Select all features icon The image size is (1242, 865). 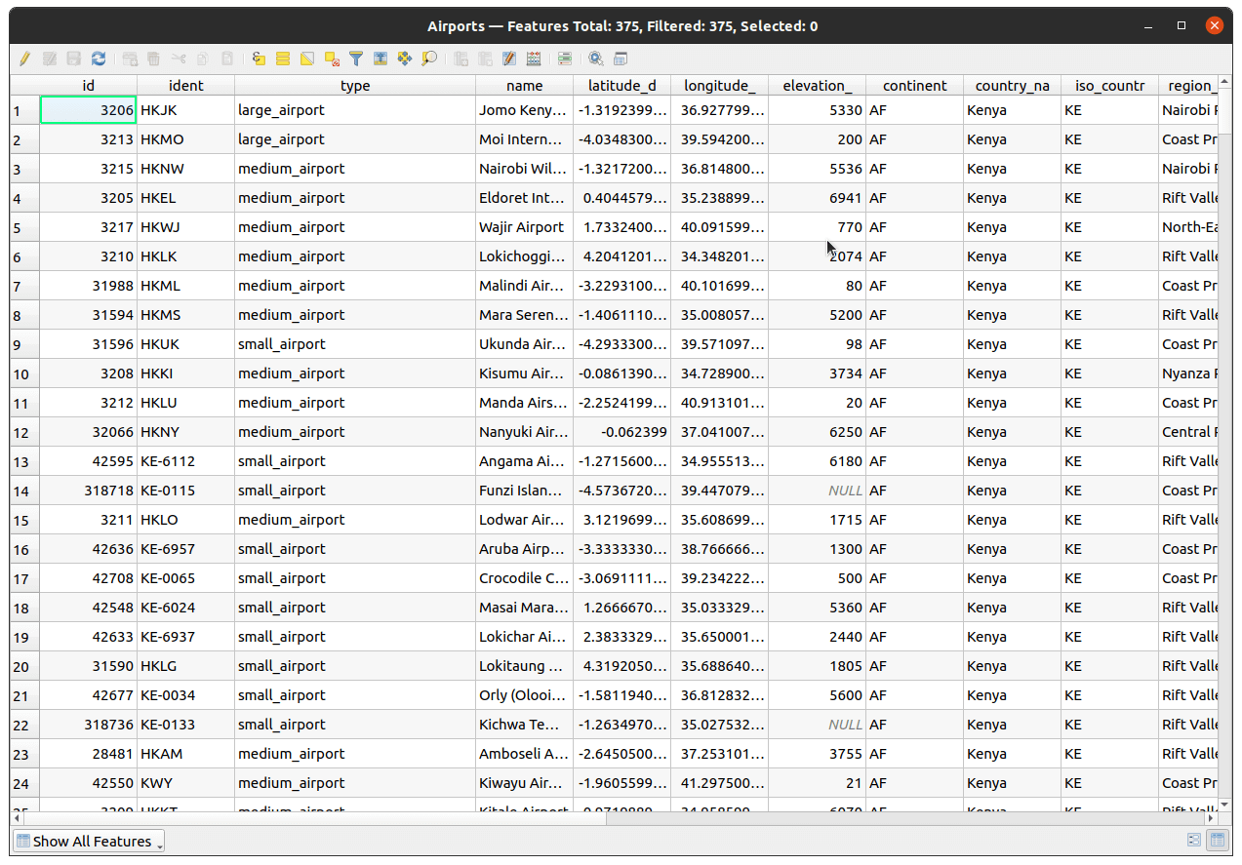click(x=283, y=59)
